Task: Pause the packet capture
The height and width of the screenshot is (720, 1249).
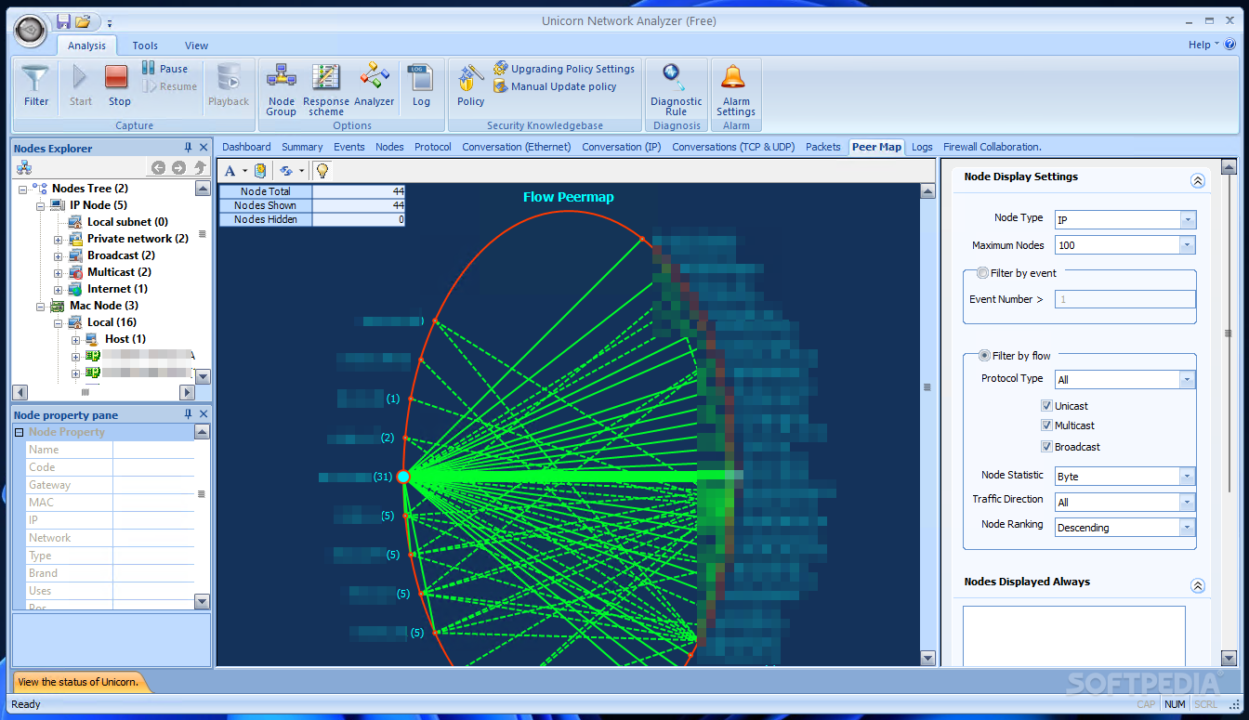Action: pyautogui.click(x=164, y=68)
